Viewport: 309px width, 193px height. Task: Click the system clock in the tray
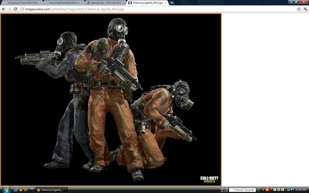click(x=301, y=190)
